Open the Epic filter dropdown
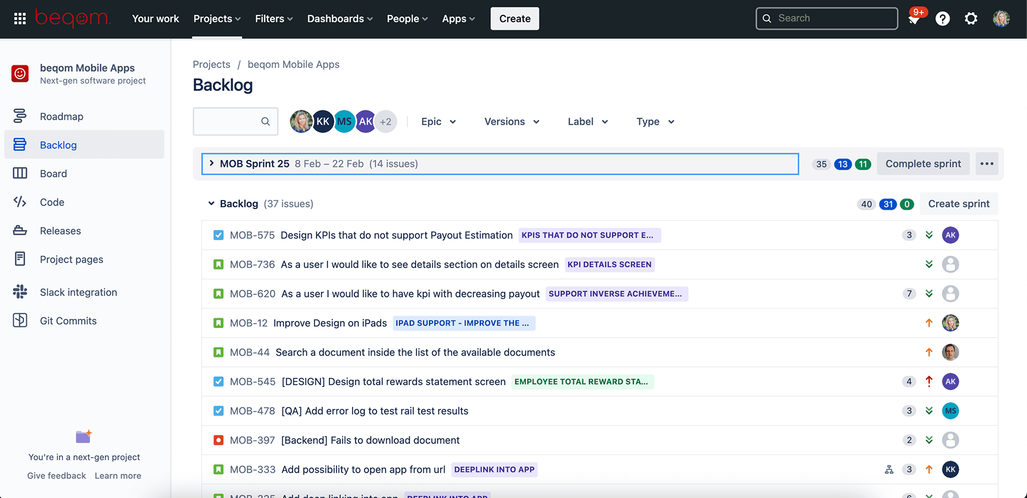The height and width of the screenshot is (498, 1027). click(x=438, y=121)
